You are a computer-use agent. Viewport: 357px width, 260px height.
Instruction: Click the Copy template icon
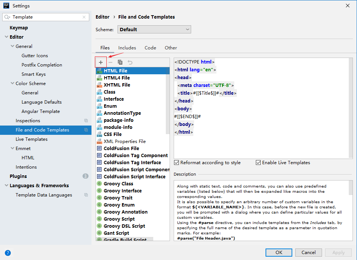(x=120, y=62)
